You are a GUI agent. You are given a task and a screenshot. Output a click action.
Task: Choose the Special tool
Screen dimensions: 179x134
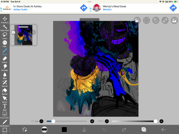tap(5, 83)
